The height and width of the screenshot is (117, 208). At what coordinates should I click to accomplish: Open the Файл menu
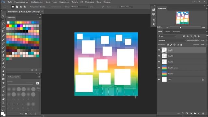[9, 2]
